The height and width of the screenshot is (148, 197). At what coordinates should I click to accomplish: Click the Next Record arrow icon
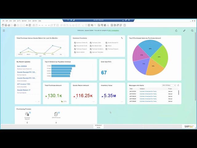tap(46, 25)
